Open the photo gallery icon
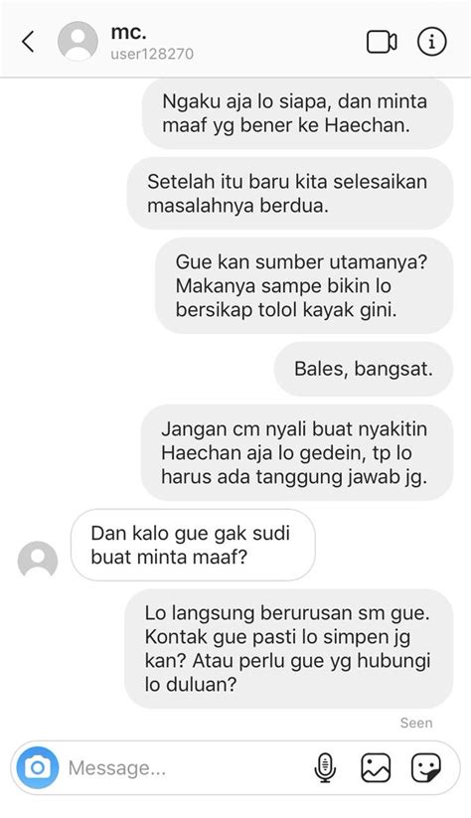The image size is (471, 818). [x=376, y=767]
